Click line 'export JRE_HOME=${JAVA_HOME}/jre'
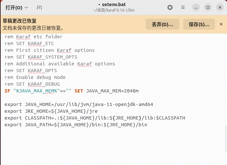The height and width of the screenshot is (165, 227). tap(51, 111)
